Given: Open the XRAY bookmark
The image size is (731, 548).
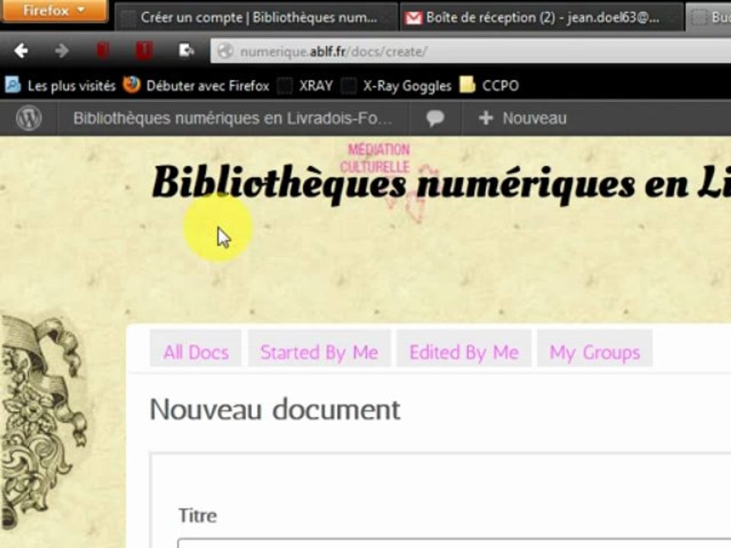Looking at the screenshot, I should (305, 86).
